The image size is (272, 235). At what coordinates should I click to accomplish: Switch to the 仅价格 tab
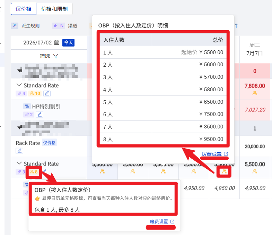24,9
